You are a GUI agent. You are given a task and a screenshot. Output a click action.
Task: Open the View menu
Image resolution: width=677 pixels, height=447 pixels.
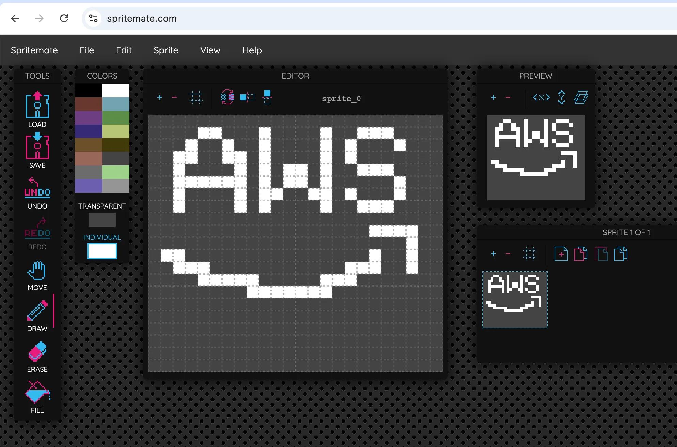coord(210,50)
